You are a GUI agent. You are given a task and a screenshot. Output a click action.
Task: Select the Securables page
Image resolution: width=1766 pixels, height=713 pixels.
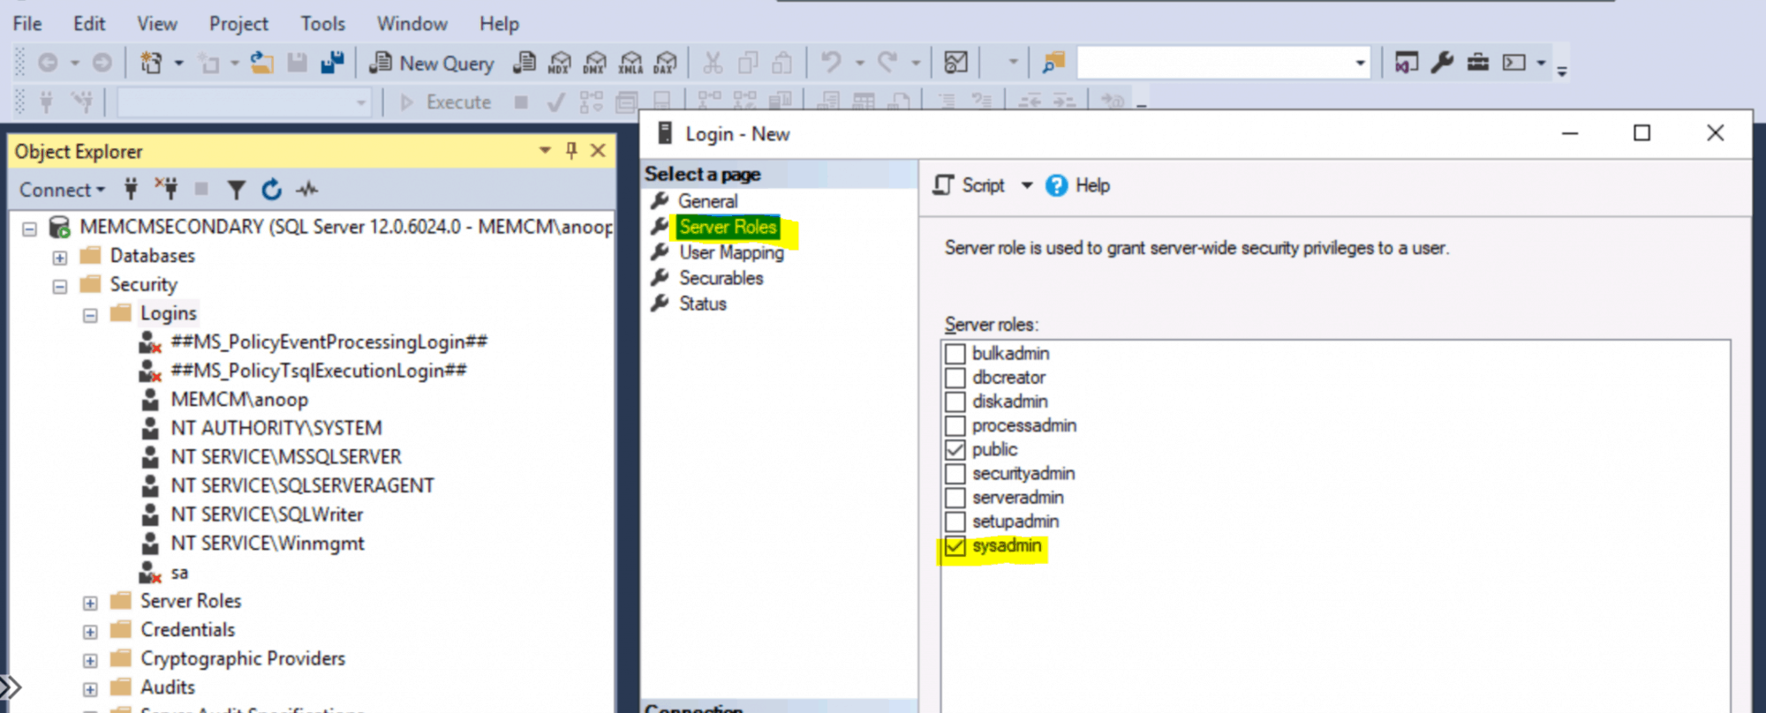click(x=721, y=278)
